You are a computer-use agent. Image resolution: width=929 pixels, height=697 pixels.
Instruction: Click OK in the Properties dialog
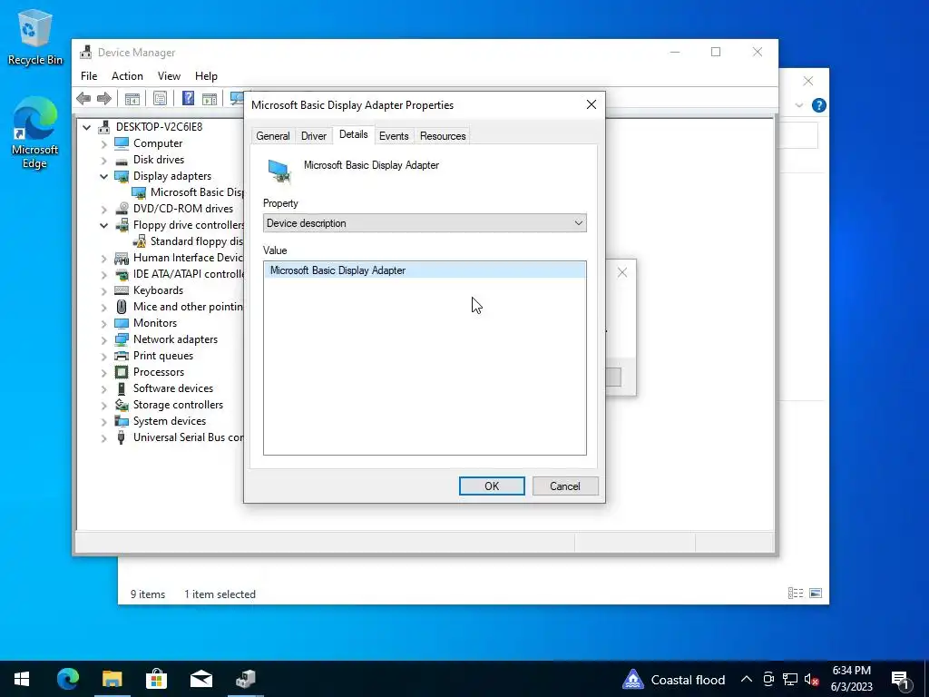click(492, 486)
